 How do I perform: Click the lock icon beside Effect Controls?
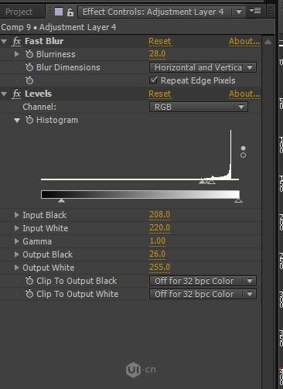point(70,12)
